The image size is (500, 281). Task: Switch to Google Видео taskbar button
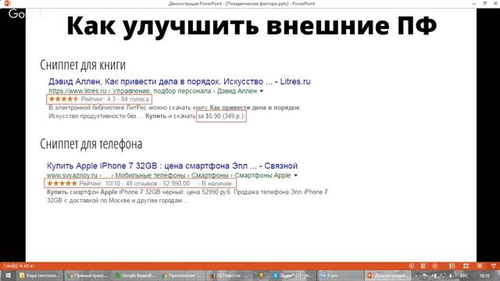coord(135,276)
